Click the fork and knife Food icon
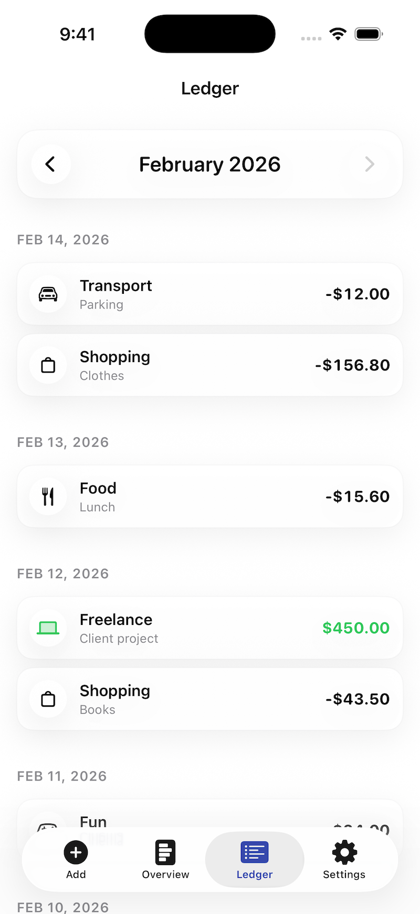This screenshot has height=914, width=420. pyautogui.click(x=48, y=497)
